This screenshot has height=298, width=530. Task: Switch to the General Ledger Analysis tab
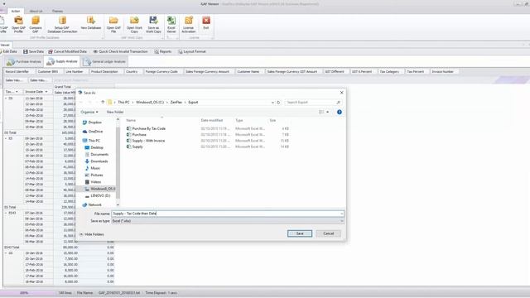104,62
